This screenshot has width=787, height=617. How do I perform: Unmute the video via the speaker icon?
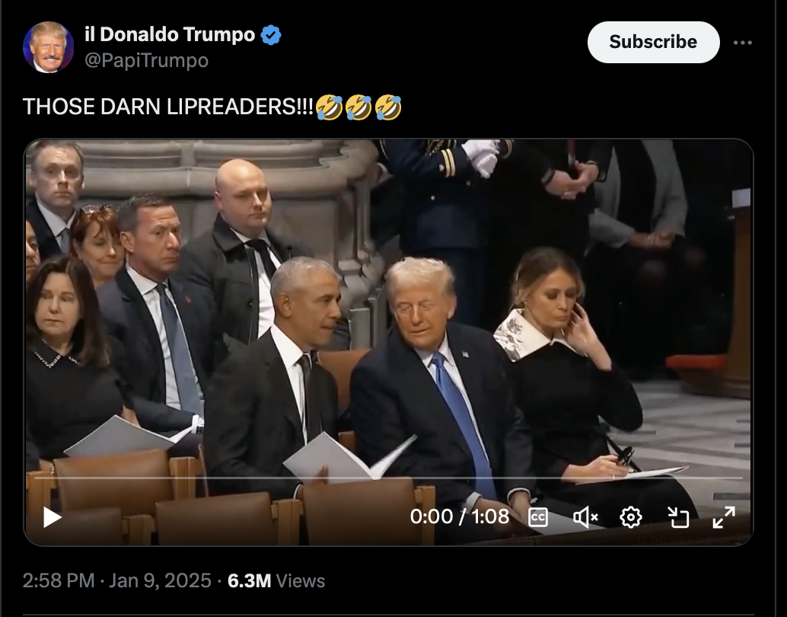coord(585,517)
